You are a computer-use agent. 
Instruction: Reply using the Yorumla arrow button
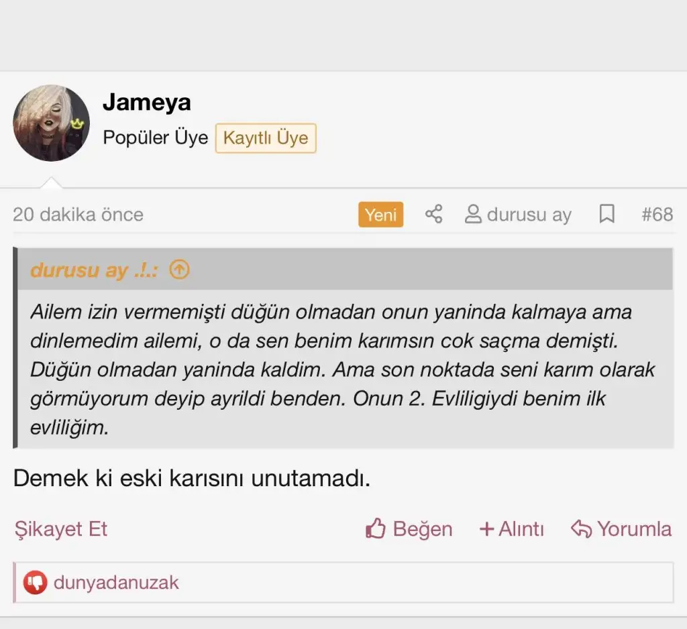[x=621, y=529]
